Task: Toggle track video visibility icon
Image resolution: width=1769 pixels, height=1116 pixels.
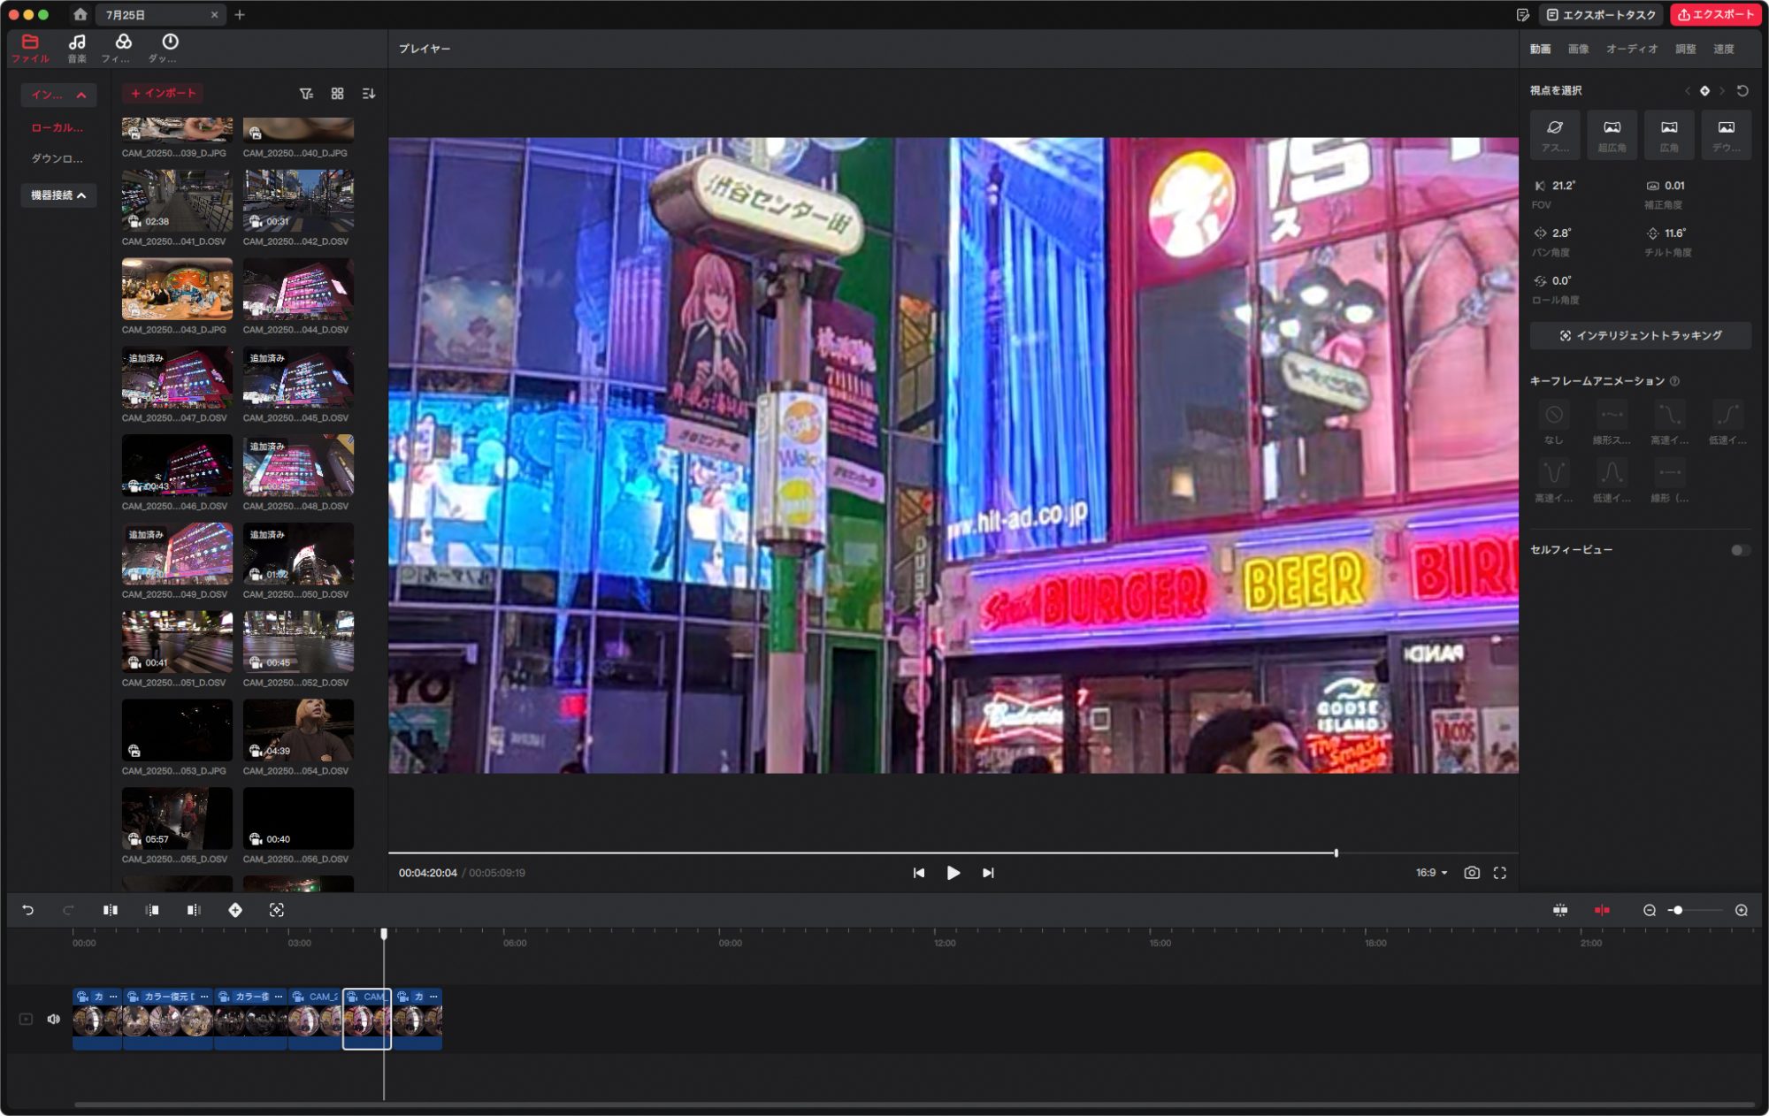Action: click(26, 1020)
